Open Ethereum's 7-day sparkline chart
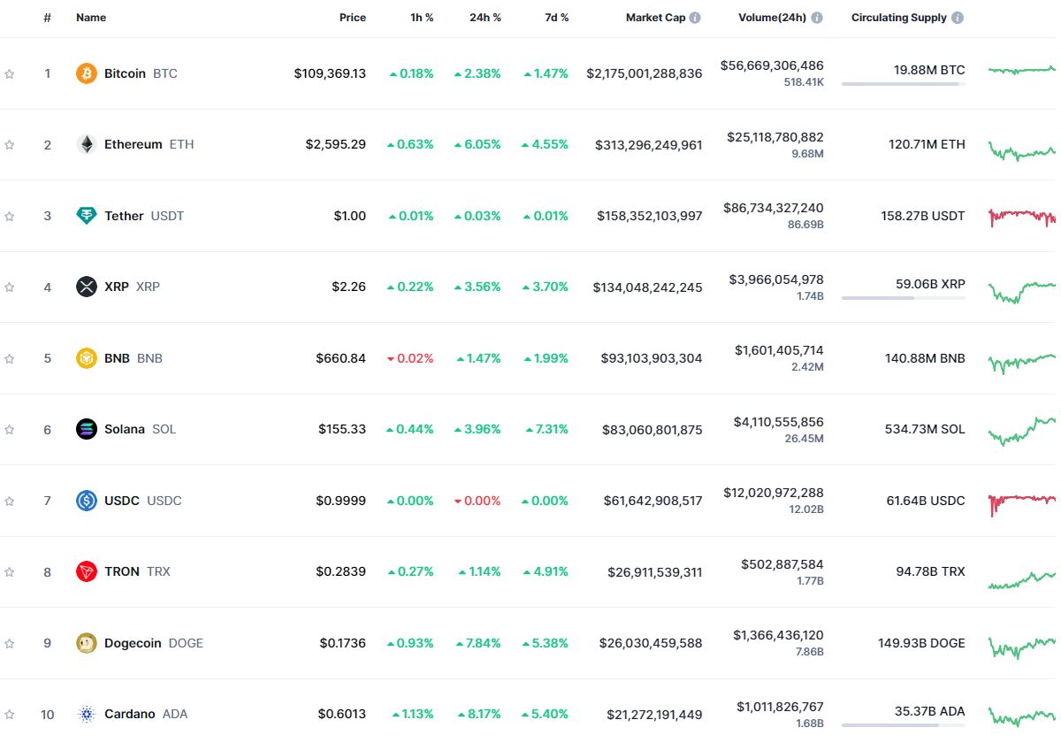This screenshot has width=1061, height=743. coord(1023,150)
